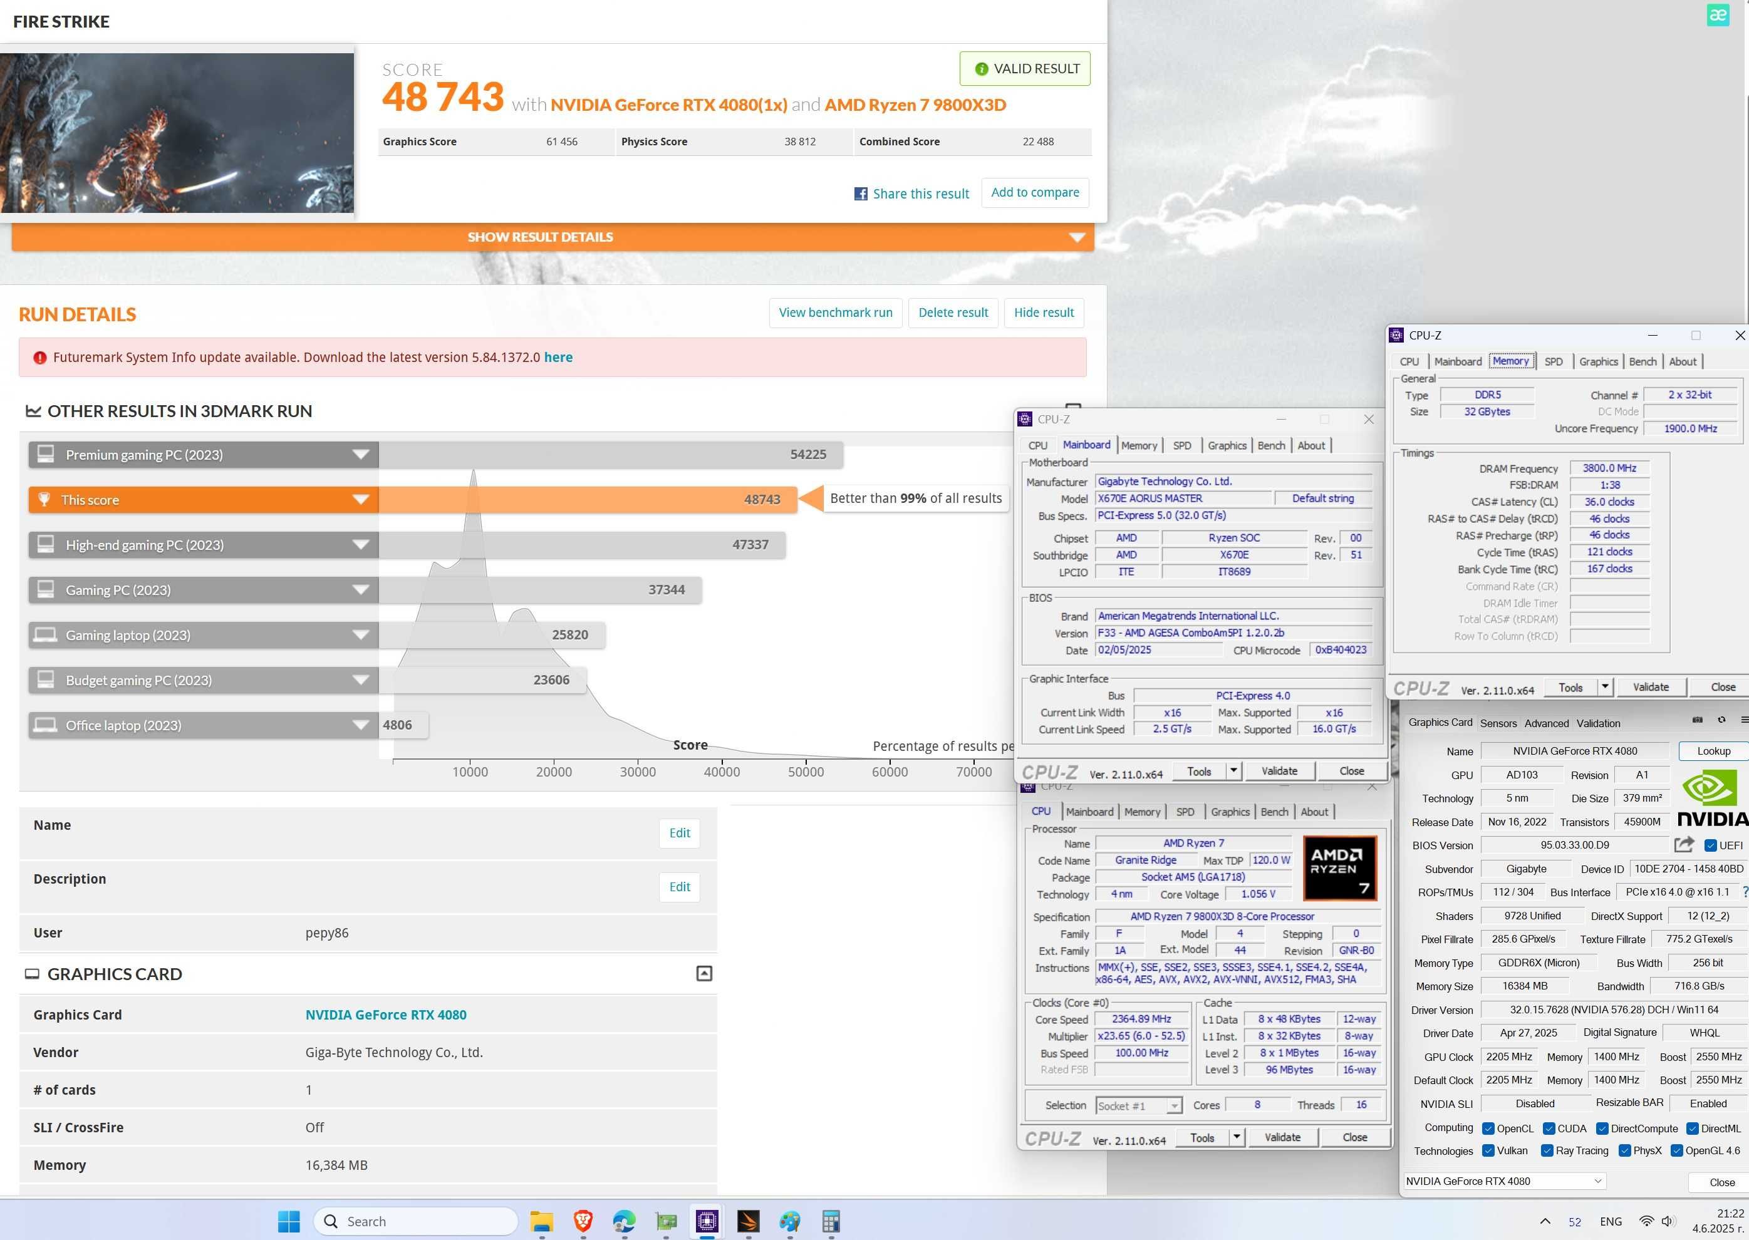Click the AMD Ryzen 7 logo
The width and height of the screenshot is (1749, 1240).
pyautogui.click(x=1340, y=867)
